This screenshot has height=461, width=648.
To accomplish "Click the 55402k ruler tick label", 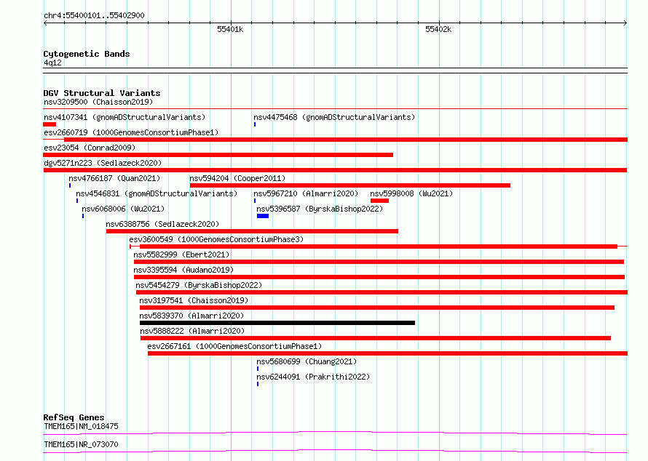I will point(438,29).
